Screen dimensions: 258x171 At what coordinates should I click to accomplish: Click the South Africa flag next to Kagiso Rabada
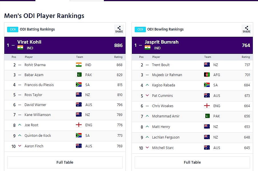click(x=207, y=85)
